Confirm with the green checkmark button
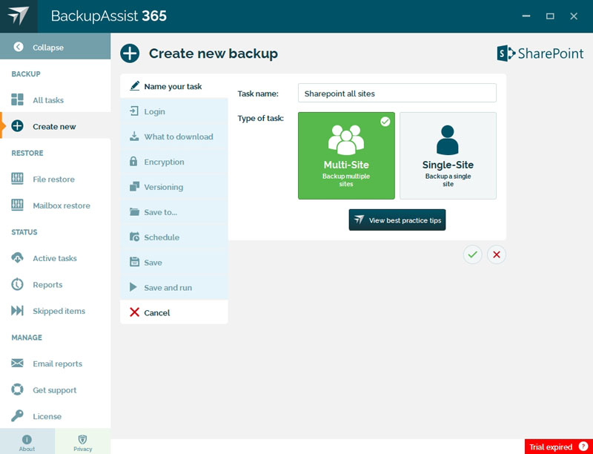593x454 pixels. pyautogui.click(x=473, y=254)
